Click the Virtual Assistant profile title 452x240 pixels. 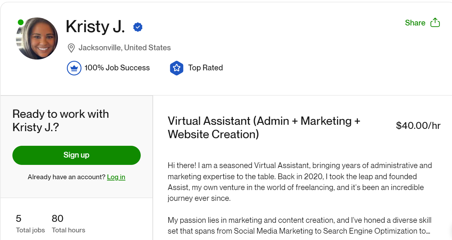point(264,127)
